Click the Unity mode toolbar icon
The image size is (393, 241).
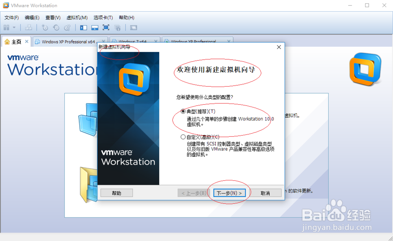coord(117,28)
